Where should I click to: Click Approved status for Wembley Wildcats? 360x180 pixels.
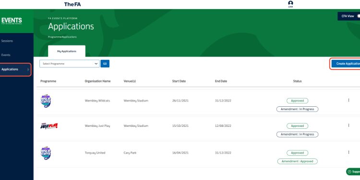297,101
